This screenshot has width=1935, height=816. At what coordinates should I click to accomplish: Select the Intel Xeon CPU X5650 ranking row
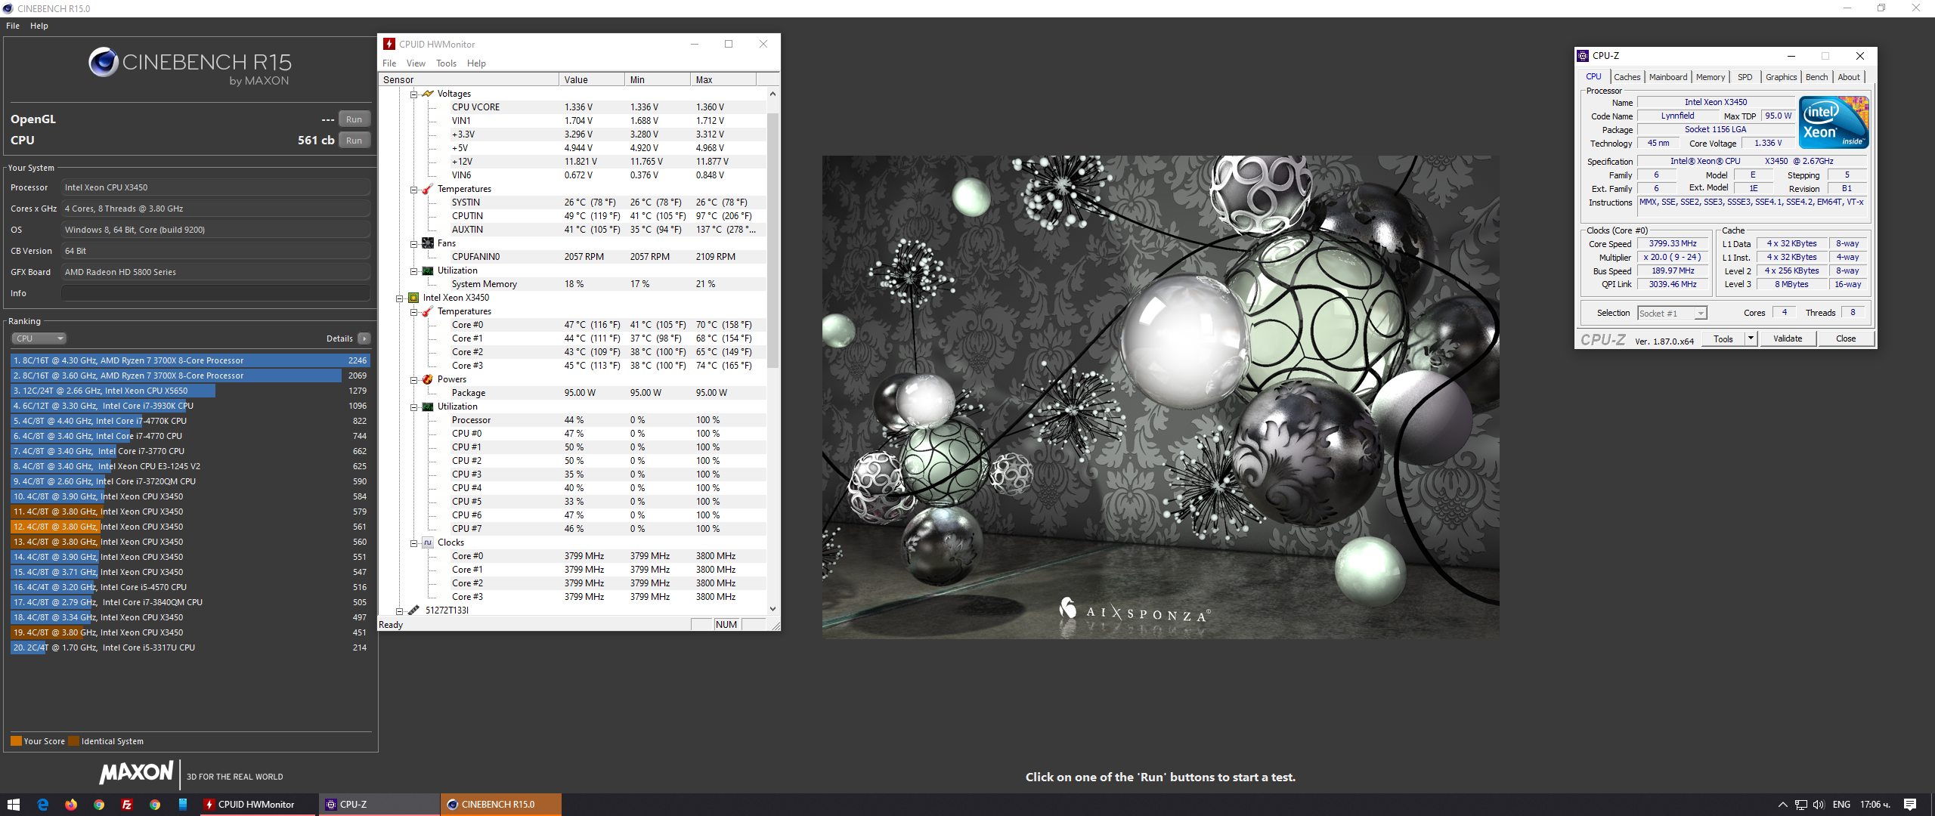tap(190, 391)
